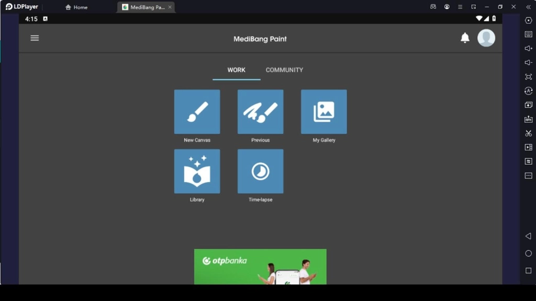Tap the Android back button
Image resolution: width=536 pixels, height=301 pixels.
coord(529,236)
